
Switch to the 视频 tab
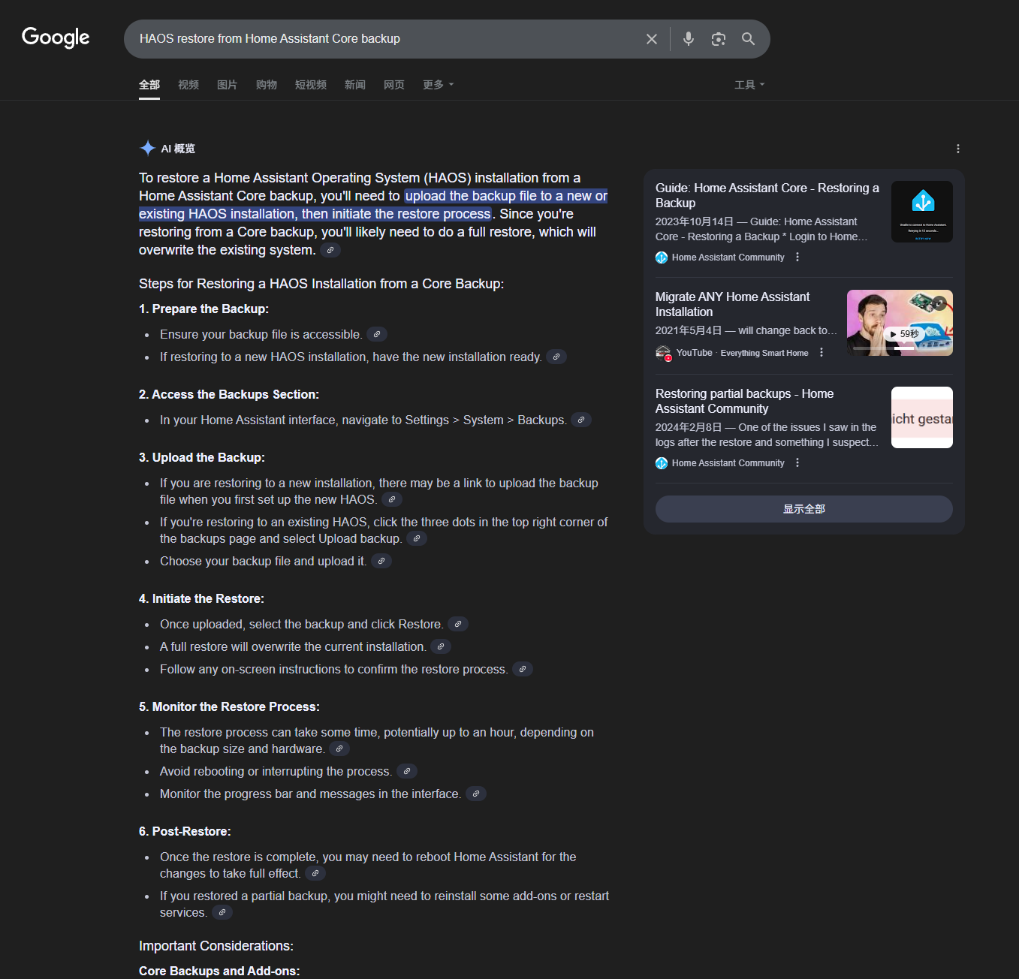tap(188, 85)
